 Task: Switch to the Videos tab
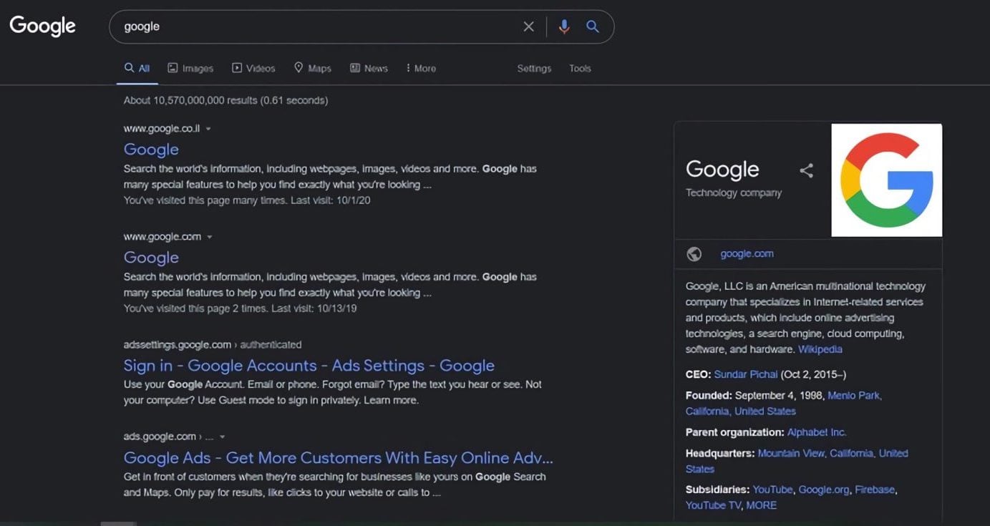coord(253,69)
